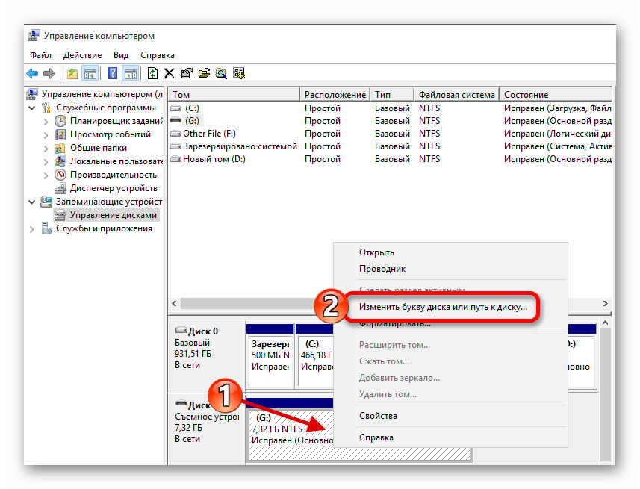Open the Вид menu in the menu bar

pos(121,55)
